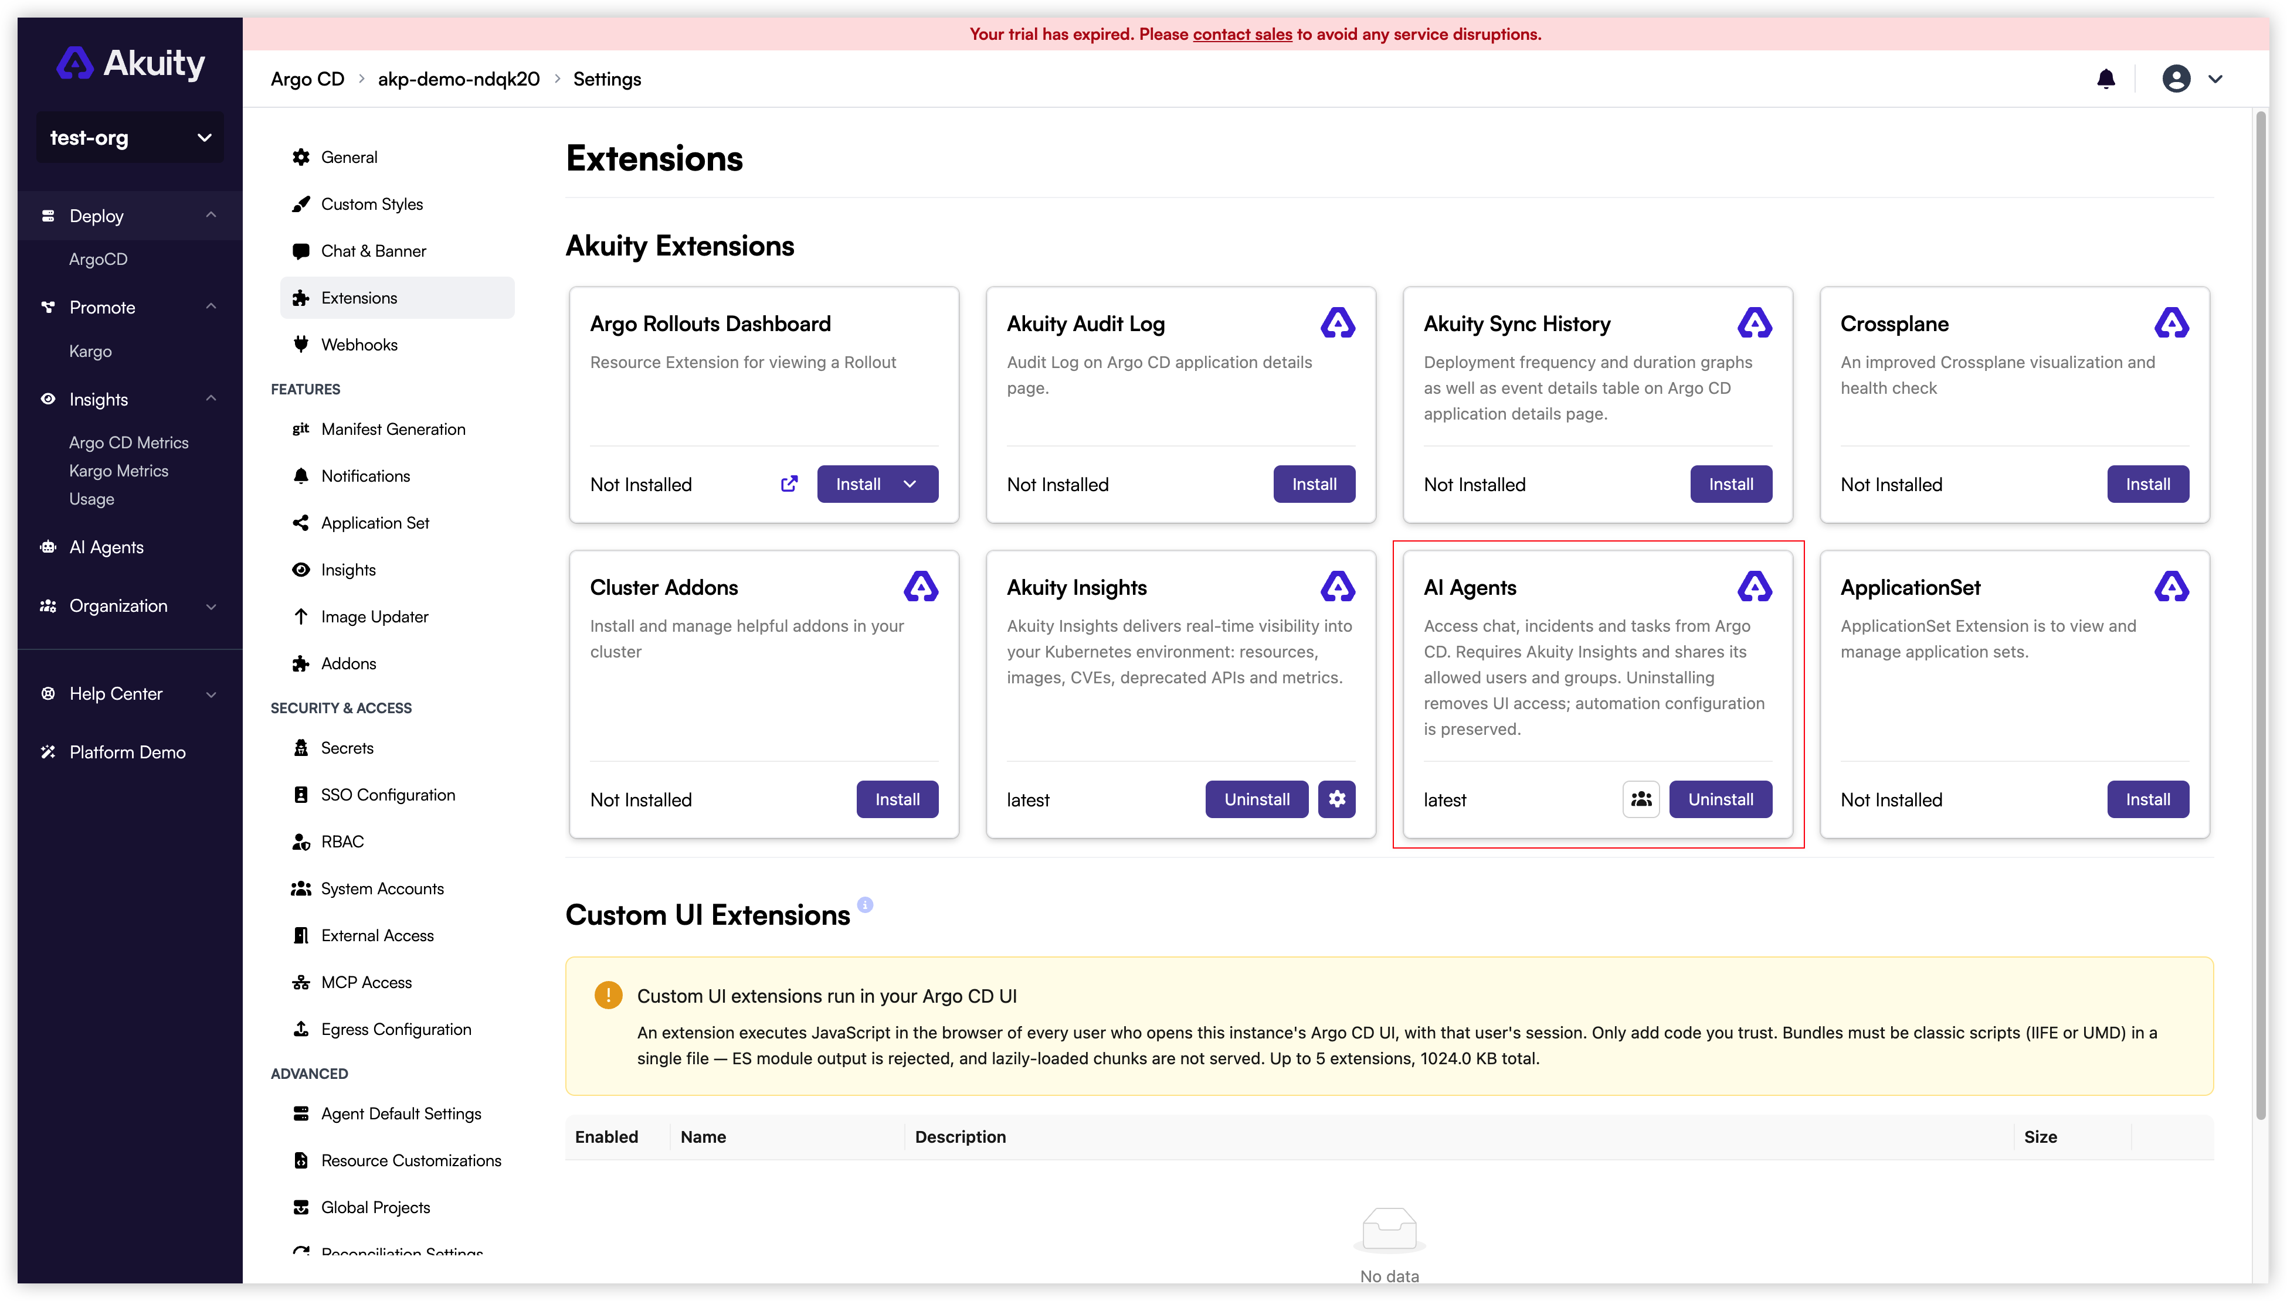
Task: Open Global Projects settings
Action: point(397,1207)
